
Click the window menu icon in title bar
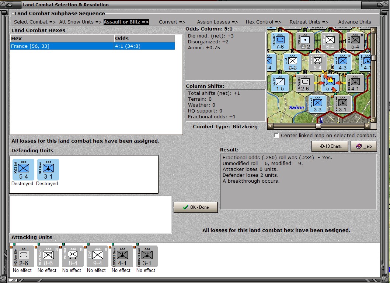tap(10, 5)
